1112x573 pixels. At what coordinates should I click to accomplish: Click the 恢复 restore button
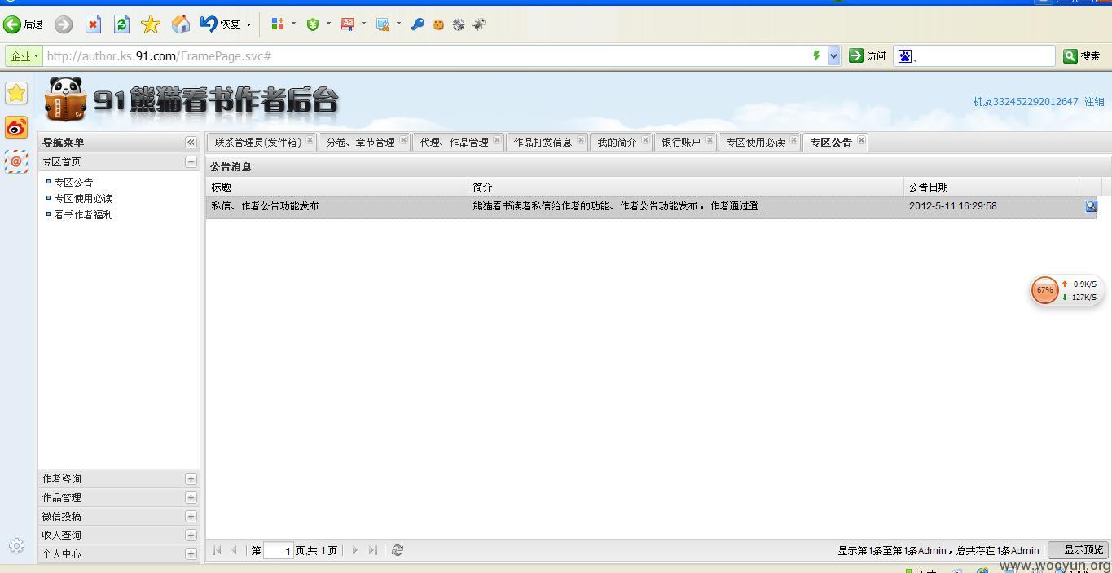pos(220,24)
